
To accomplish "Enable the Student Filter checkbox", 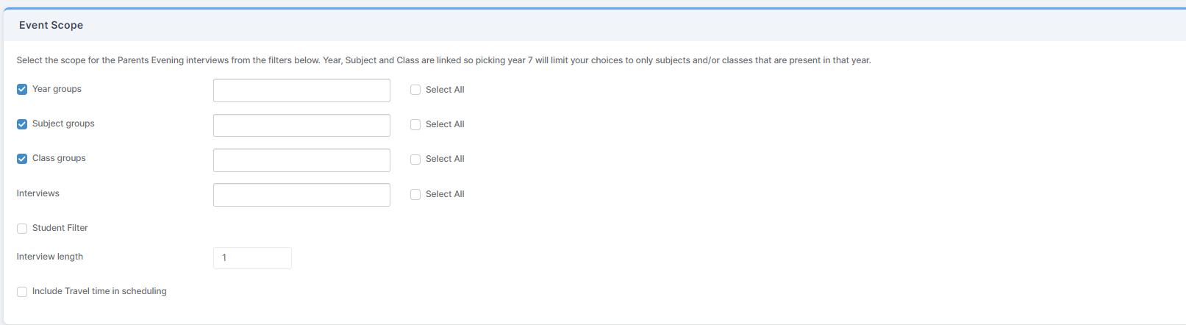I will click(x=22, y=229).
